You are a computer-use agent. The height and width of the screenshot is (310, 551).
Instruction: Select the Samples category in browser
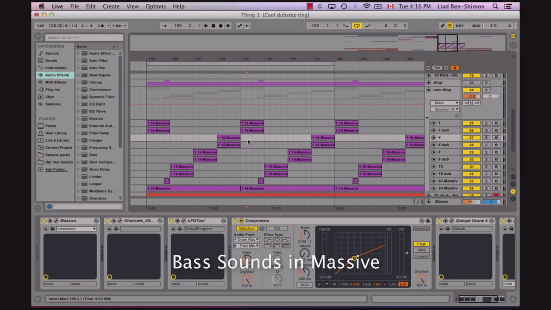tap(53, 104)
